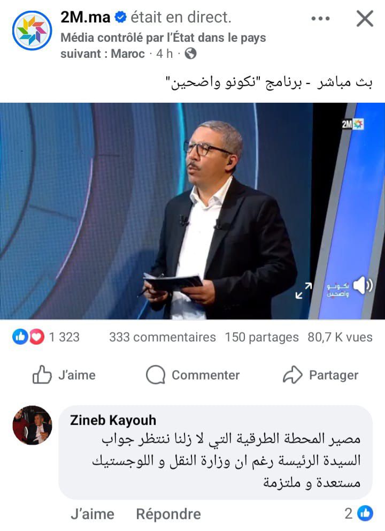385x531 pixels.
Task: View the 150 partages list
Action: (262, 337)
